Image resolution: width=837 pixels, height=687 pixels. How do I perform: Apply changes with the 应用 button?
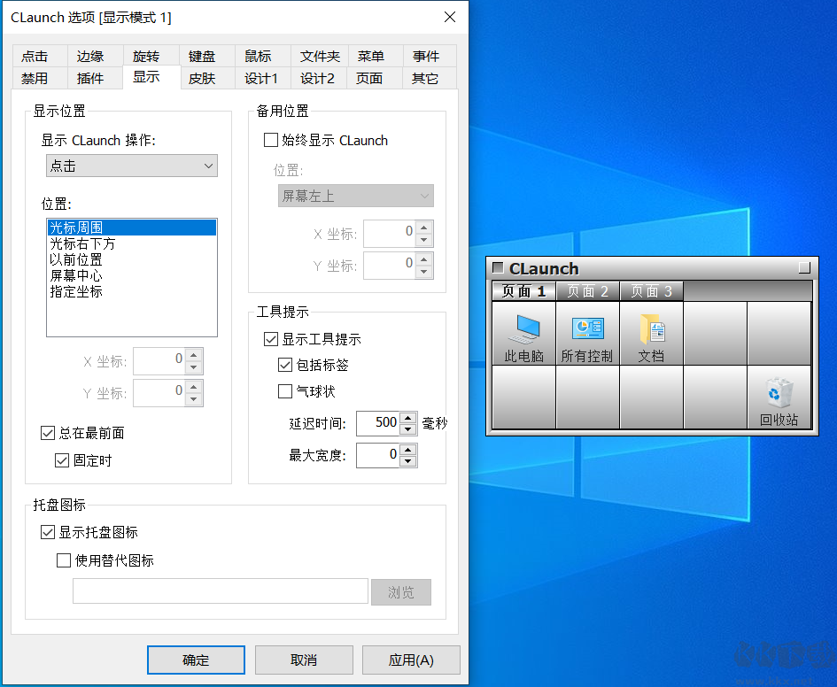coord(411,660)
